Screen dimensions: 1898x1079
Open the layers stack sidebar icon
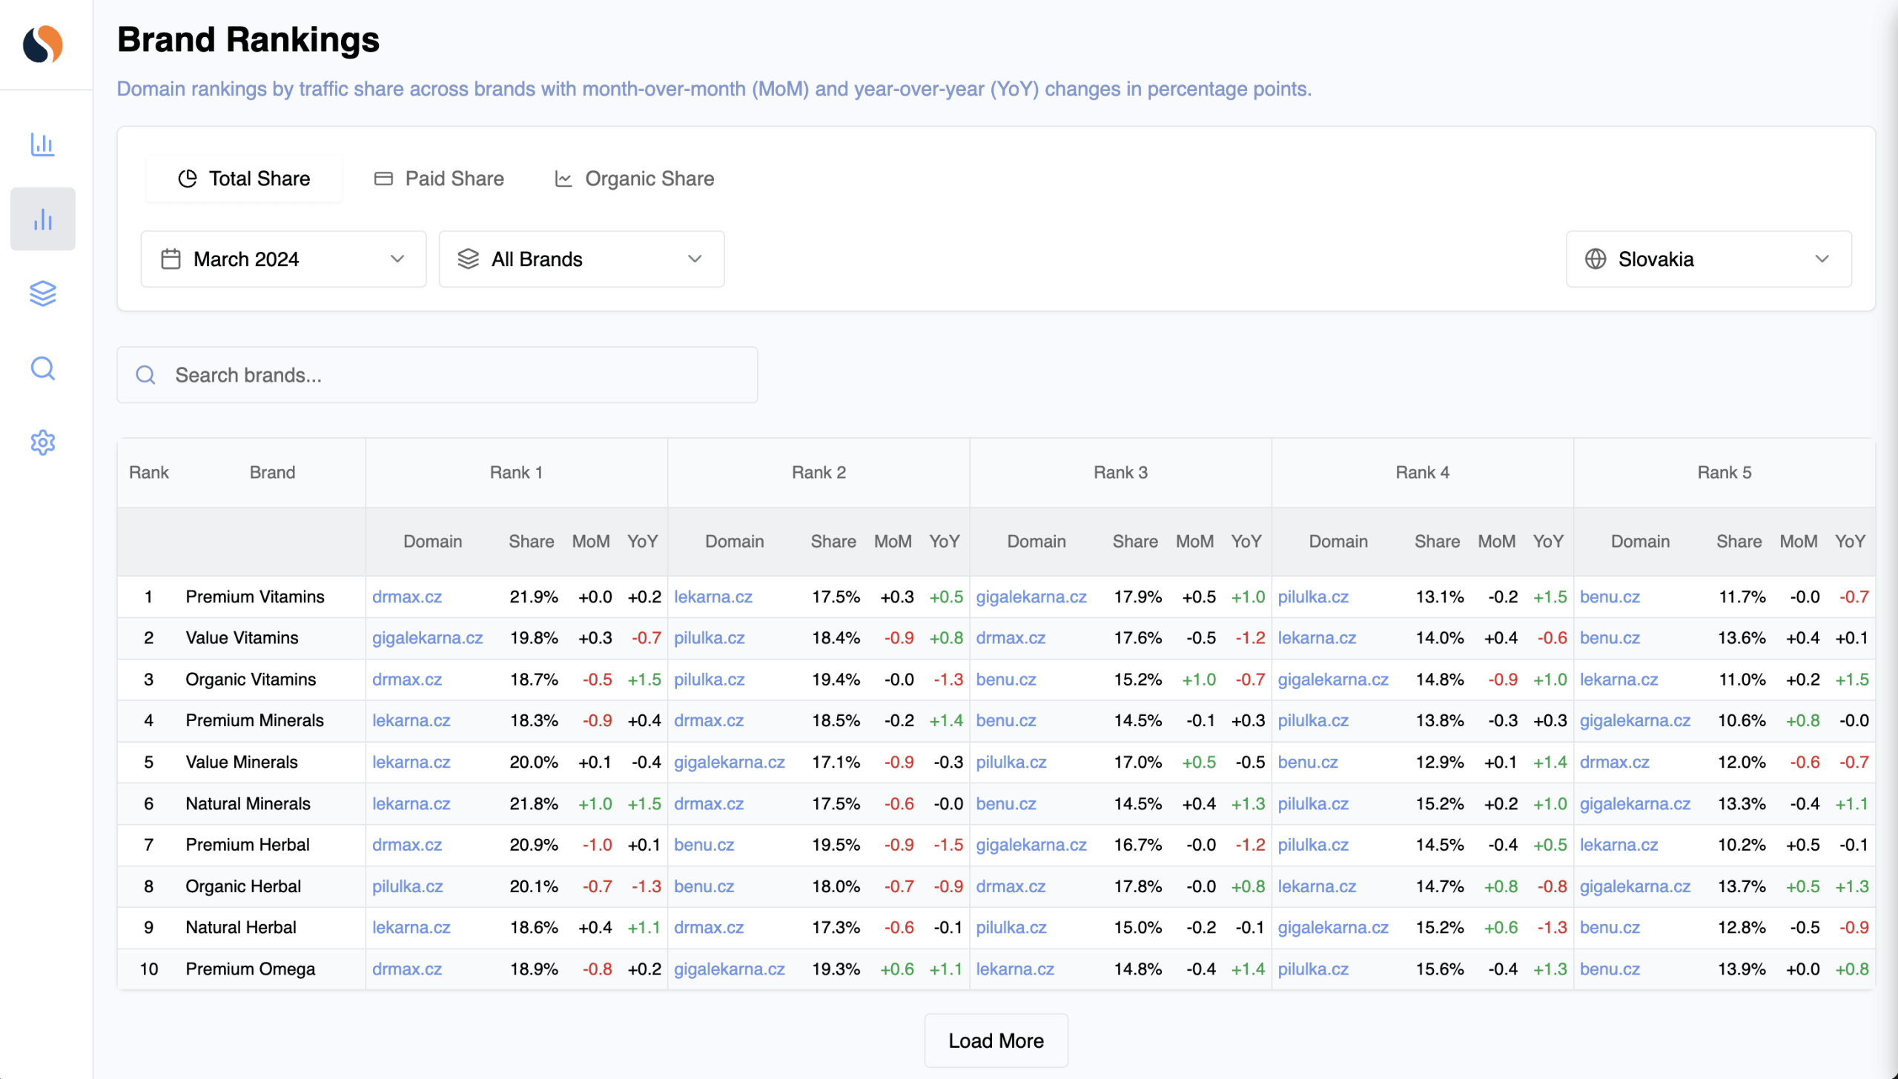pos(42,293)
